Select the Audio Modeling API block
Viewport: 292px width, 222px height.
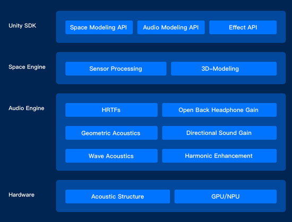click(x=171, y=28)
